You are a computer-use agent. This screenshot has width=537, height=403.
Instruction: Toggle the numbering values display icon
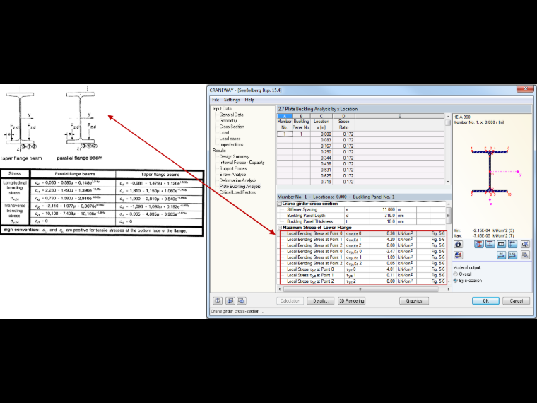point(513,255)
